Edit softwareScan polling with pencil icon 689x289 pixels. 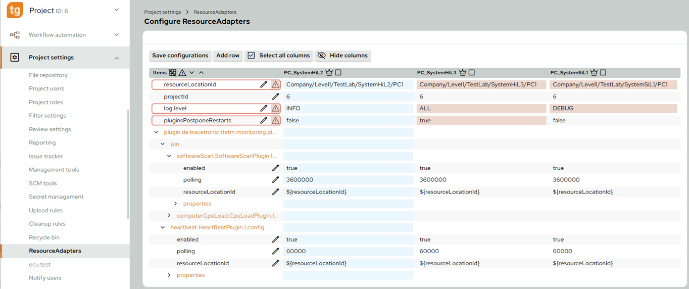coord(275,180)
